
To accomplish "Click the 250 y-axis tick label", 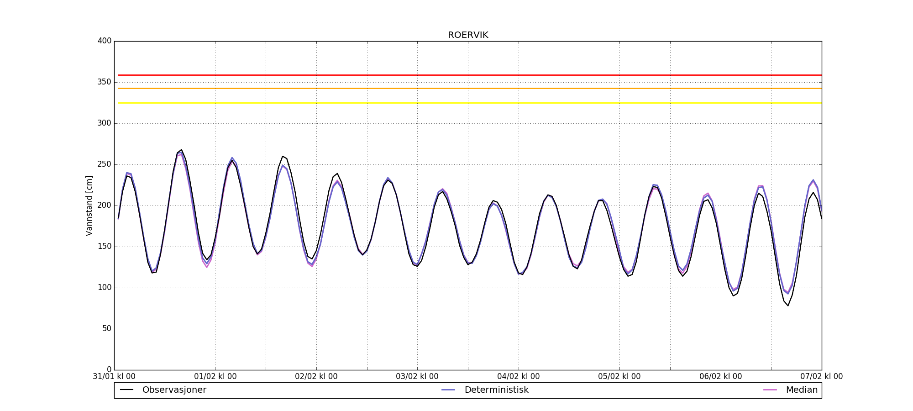I will click(105, 164).
